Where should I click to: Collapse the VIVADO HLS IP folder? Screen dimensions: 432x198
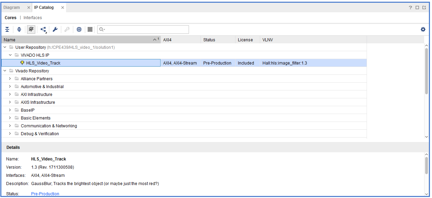pyautogui.click(x=10, y=55)
